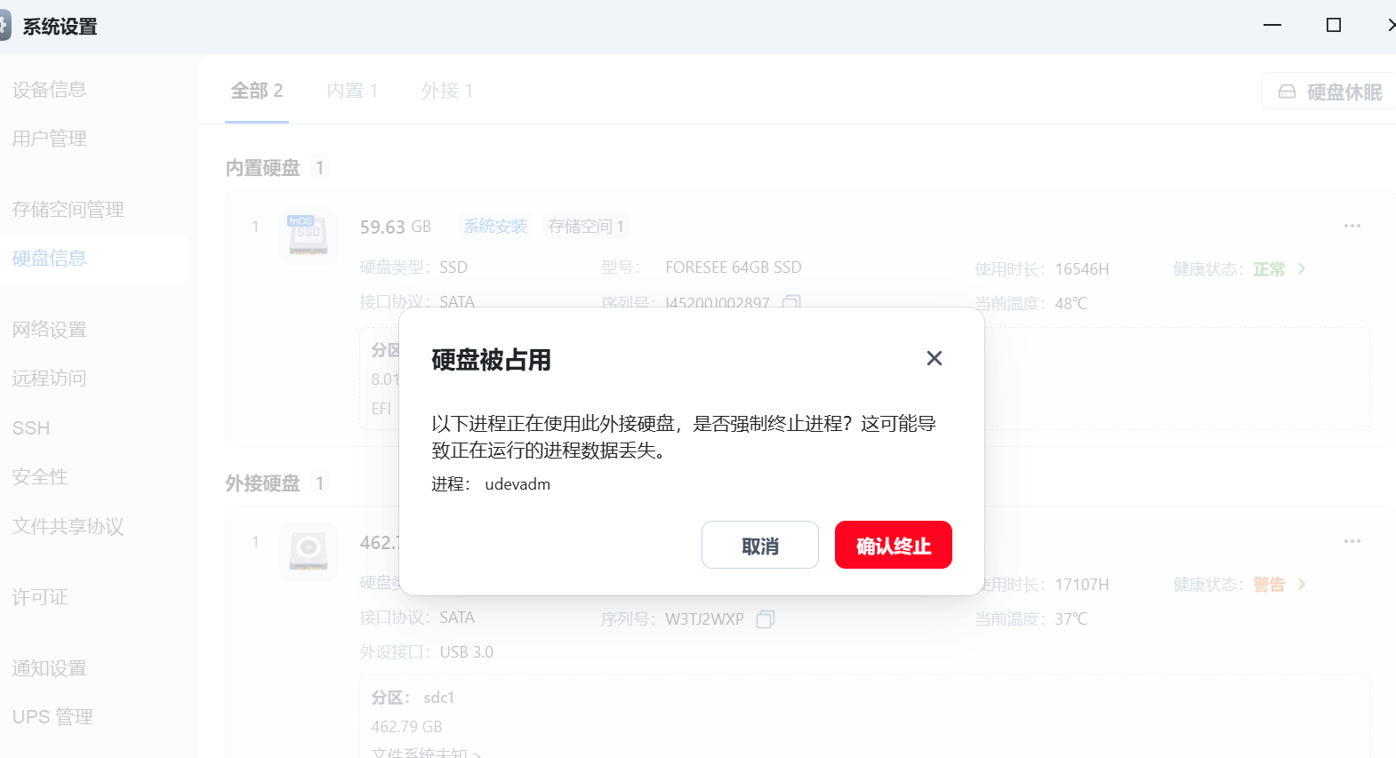Viewport: 1396px width, 758px height.
Task: Click the FORESEE SSD drive icon
Action: coord(308,235)
